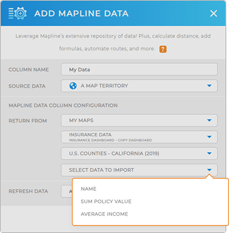The image size is (229, 233).
Task: Open the 'Insurance Data' dataset dropdown
Action: click(139, 137)
